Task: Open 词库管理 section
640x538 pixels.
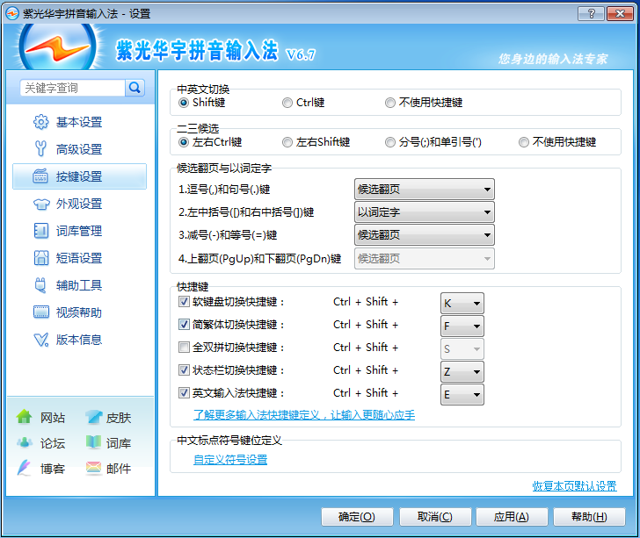Action: coord(80,231)
